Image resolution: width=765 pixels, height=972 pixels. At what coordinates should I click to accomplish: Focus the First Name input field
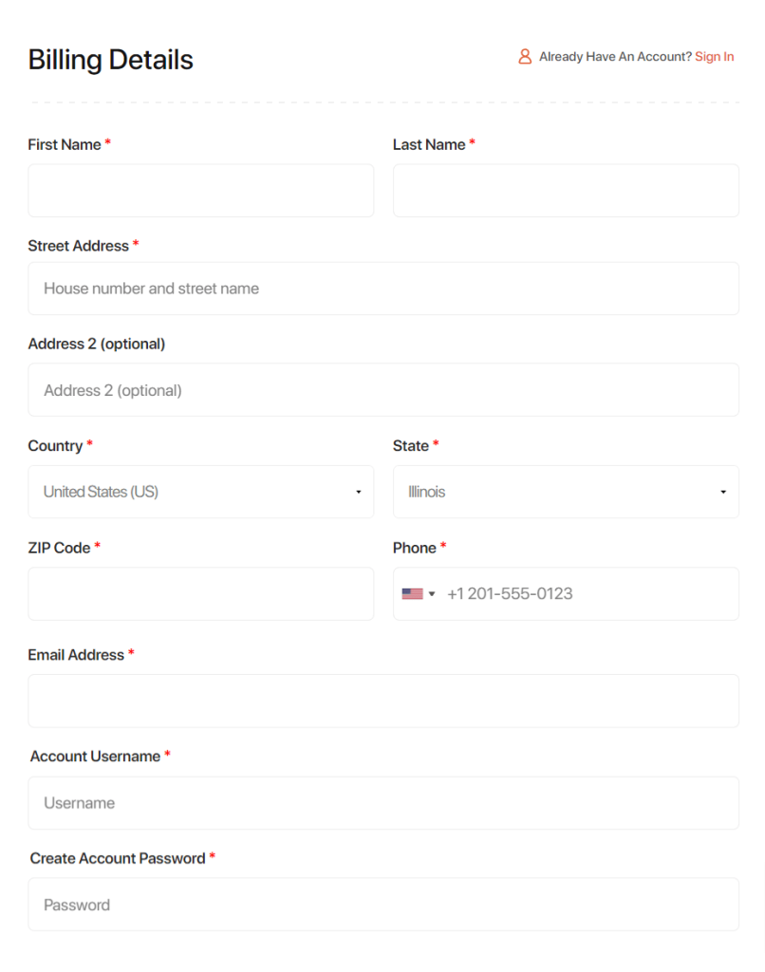point(201,190)
